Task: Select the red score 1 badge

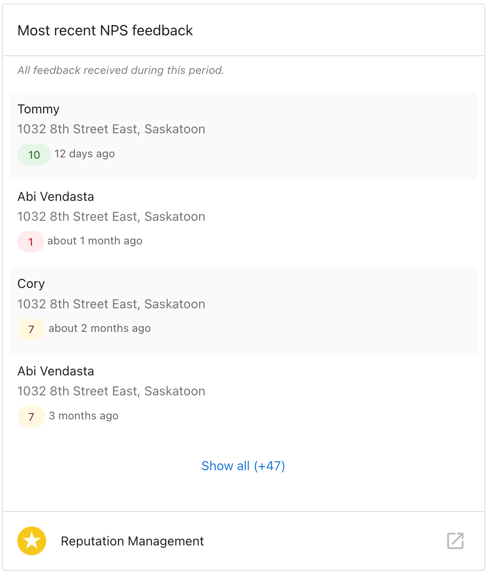Action: 30,242
